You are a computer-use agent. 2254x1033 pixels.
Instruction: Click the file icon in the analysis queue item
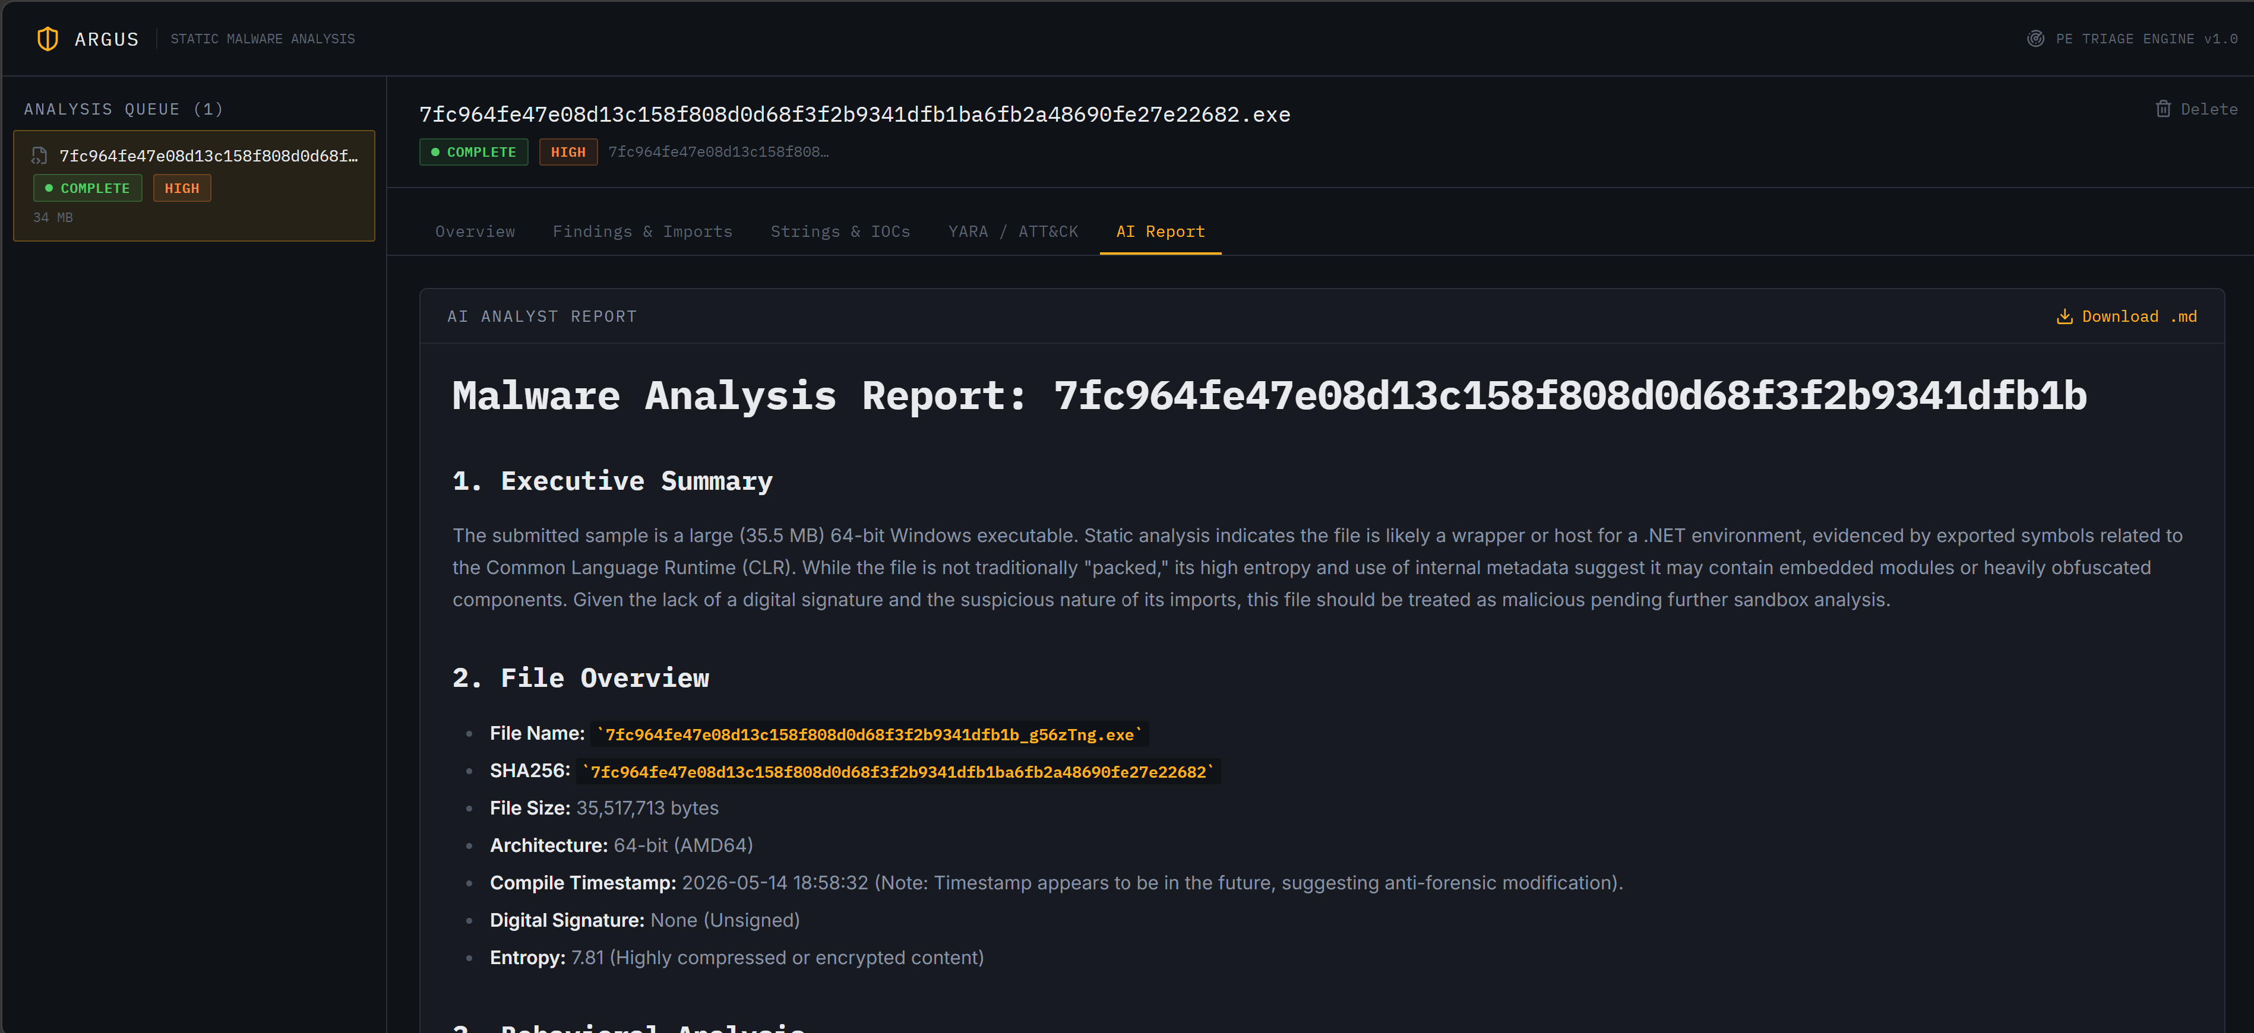point(39,156)
